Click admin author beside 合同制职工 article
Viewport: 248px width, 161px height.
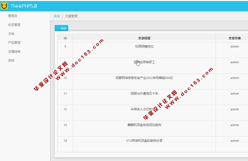tap(234, 62)
